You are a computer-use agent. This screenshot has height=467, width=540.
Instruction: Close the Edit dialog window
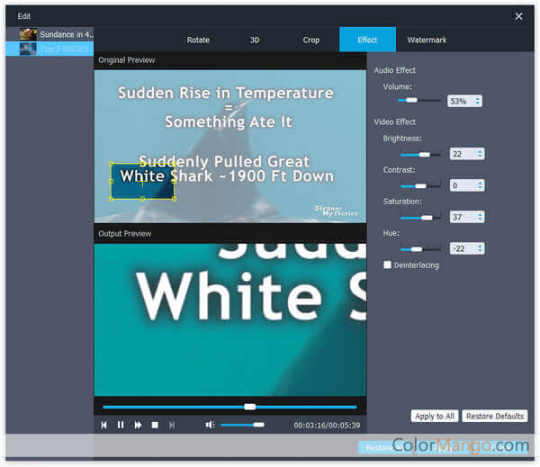pyautogui.click(x=518, y=16)
